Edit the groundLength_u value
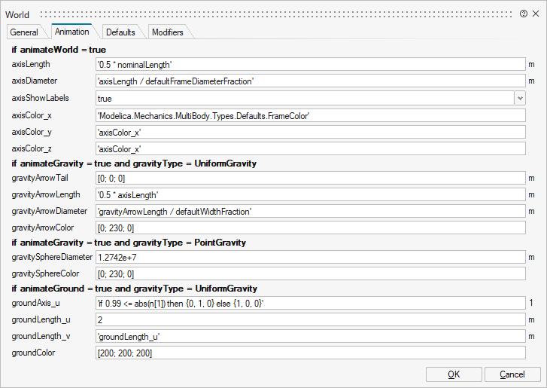 click(309, 320)
